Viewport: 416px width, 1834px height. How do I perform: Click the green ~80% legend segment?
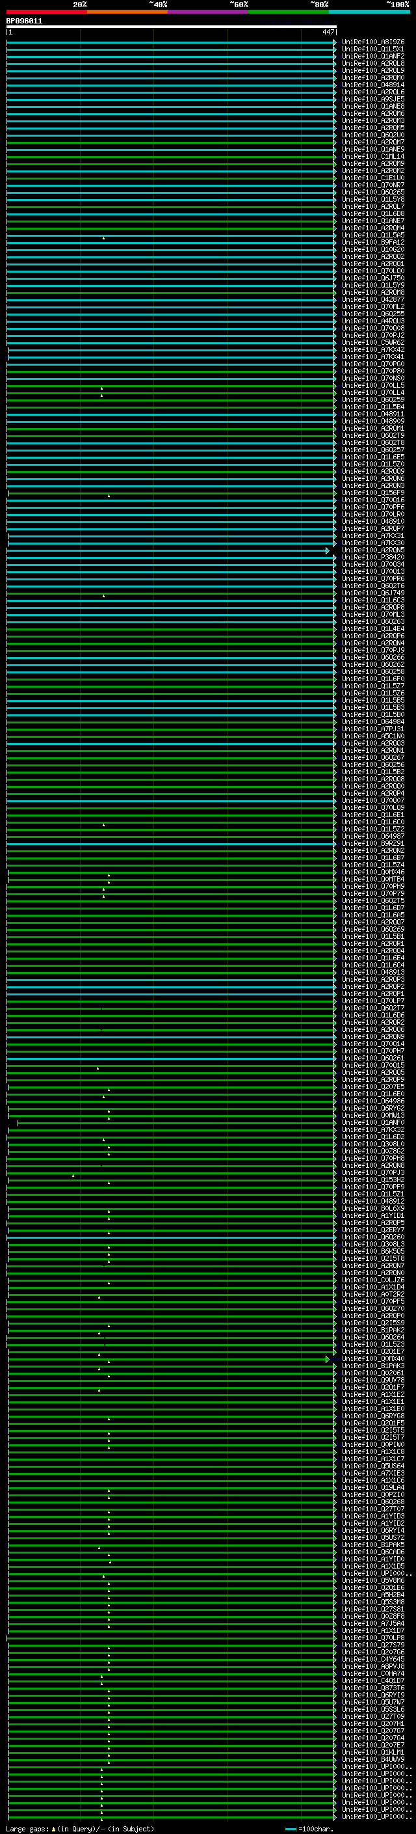[288, 12]
